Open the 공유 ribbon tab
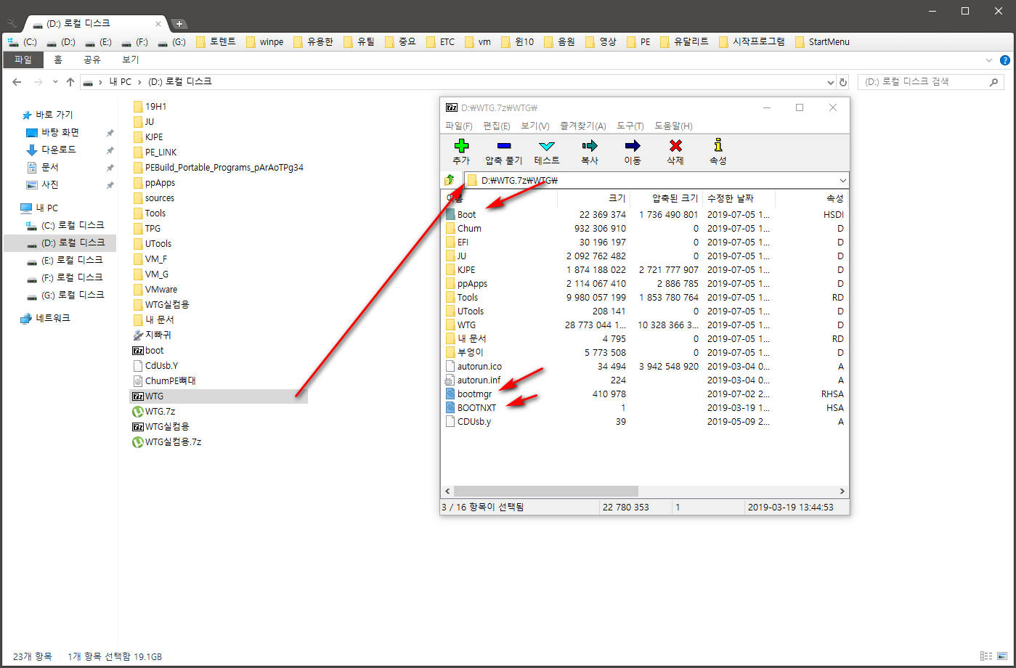This screenshot has height=668, width=1016. pyautogui.click(x=92, y=60)
